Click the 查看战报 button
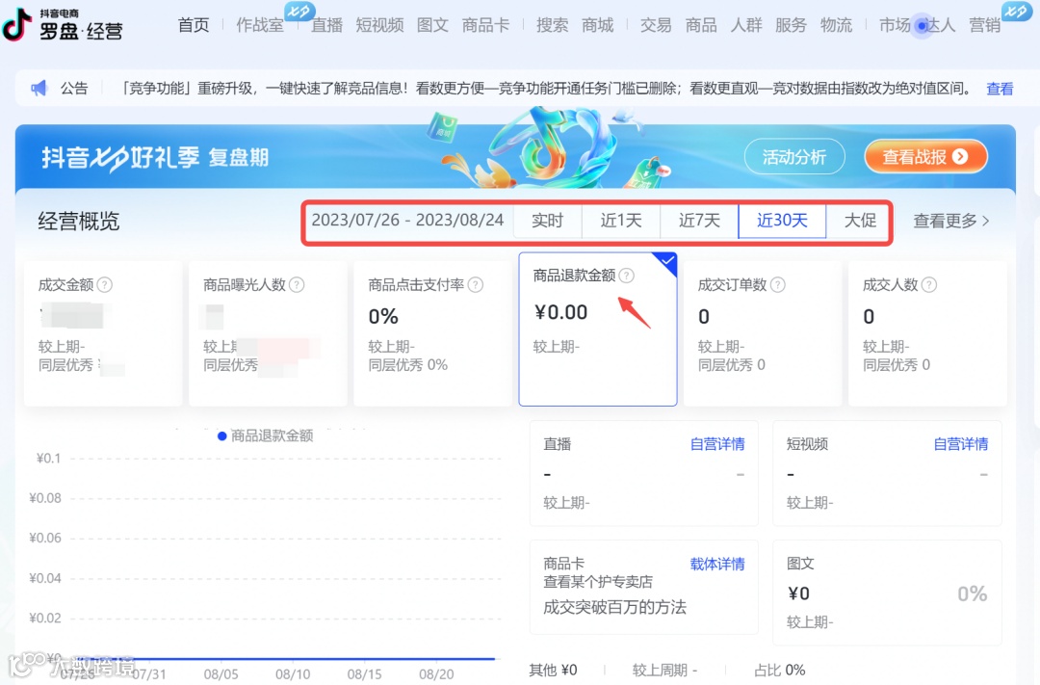This screenshot has height=685, width=1040. tap(926, 157)
